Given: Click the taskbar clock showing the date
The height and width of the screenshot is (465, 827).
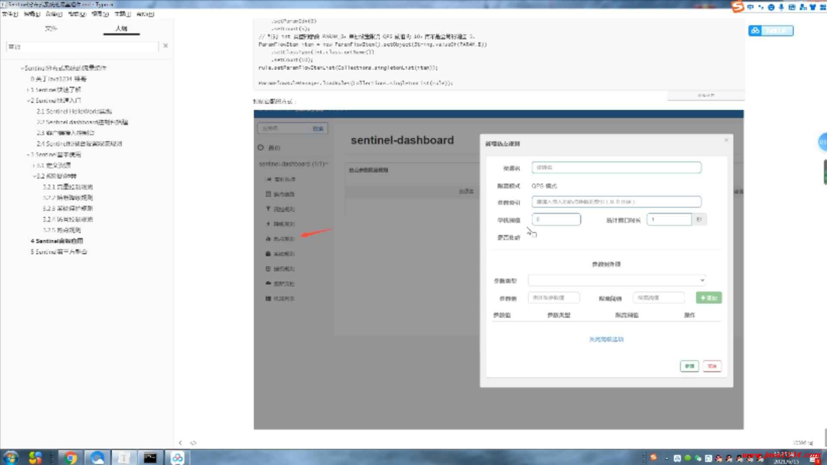Looking at the screenshot, I should (x=787, y=458).
